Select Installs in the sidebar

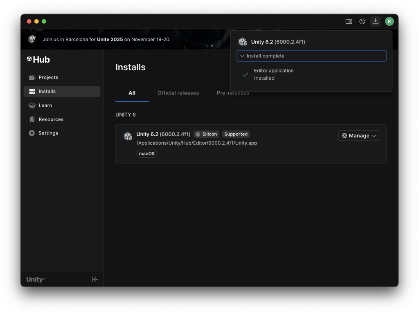[x=62, y=91]
